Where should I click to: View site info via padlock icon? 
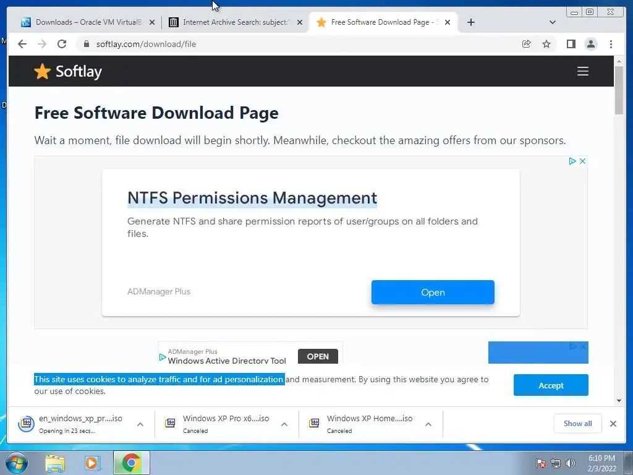coord(86,44)
